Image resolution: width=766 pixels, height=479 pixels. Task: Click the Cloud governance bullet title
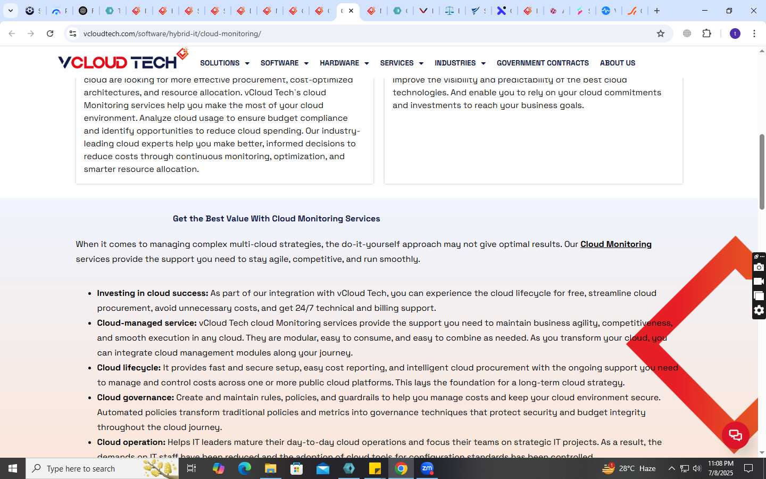[136, 398]
